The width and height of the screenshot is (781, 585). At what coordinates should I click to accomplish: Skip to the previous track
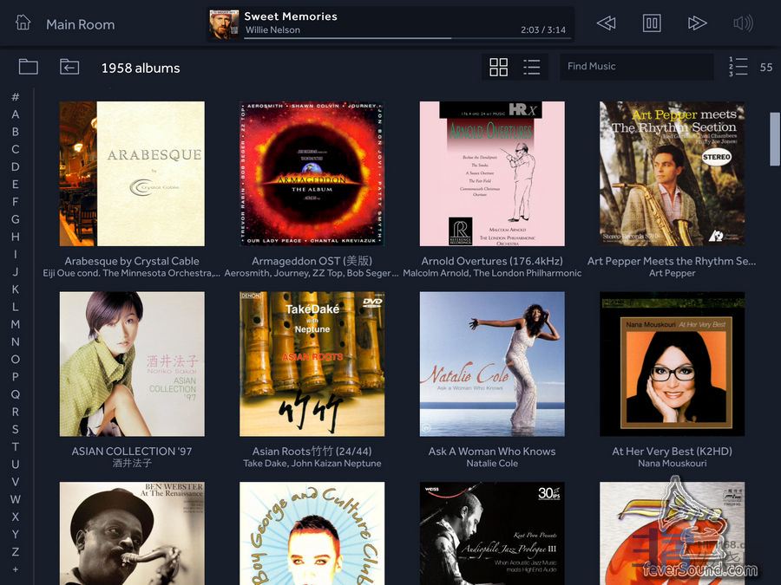pos(607,23)
